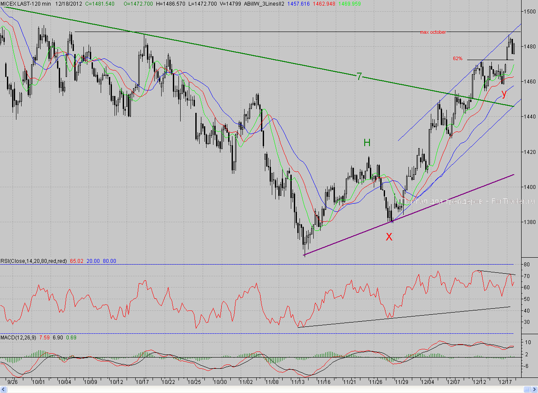Click the red 'X' wave annotation

coord(389,236)
